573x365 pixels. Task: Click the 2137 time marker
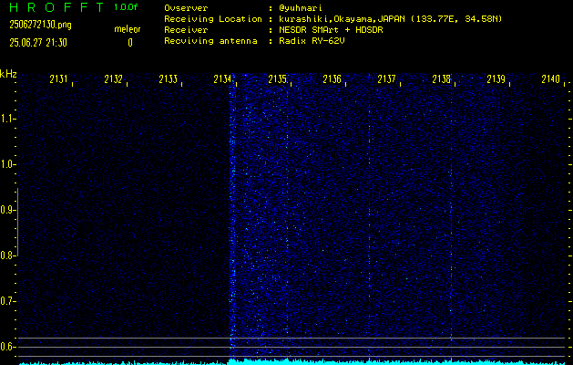[386, 79]
